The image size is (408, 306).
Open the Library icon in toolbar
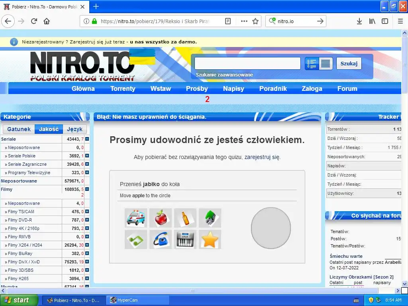tap(372, 21)
